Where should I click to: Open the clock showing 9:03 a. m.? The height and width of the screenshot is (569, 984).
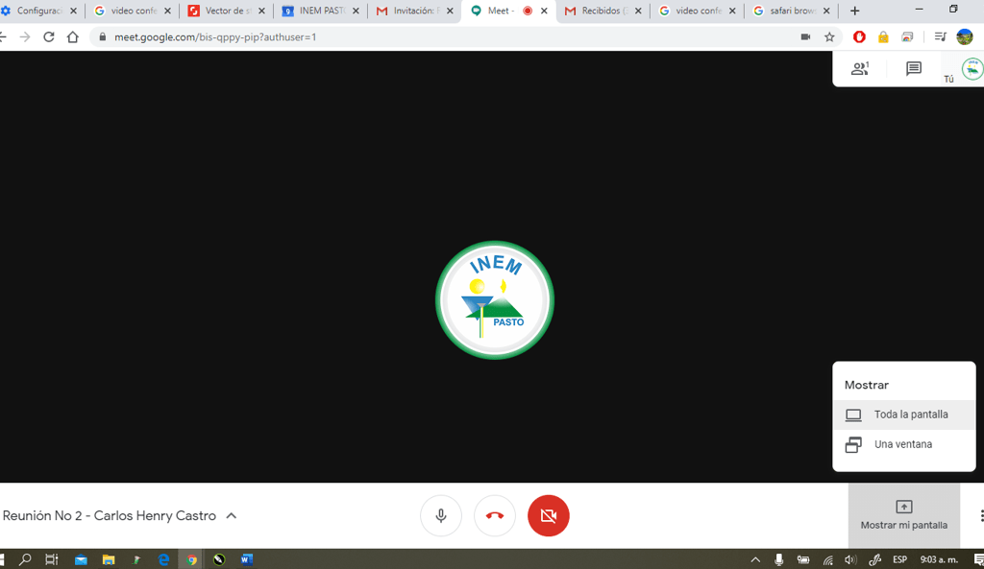click(x=939, y=559)
